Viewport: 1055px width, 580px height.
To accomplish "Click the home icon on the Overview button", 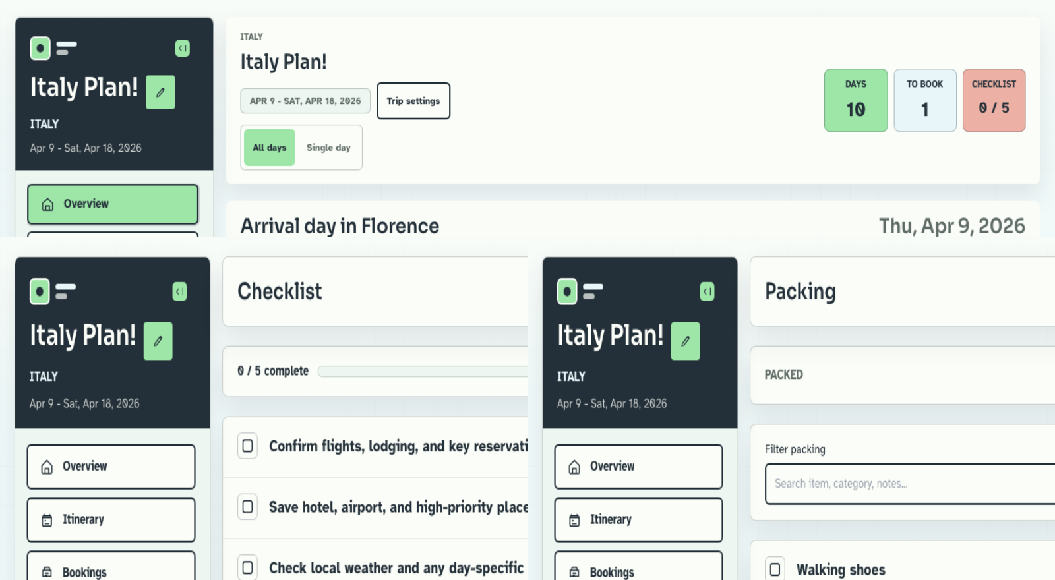I will 46,204.
